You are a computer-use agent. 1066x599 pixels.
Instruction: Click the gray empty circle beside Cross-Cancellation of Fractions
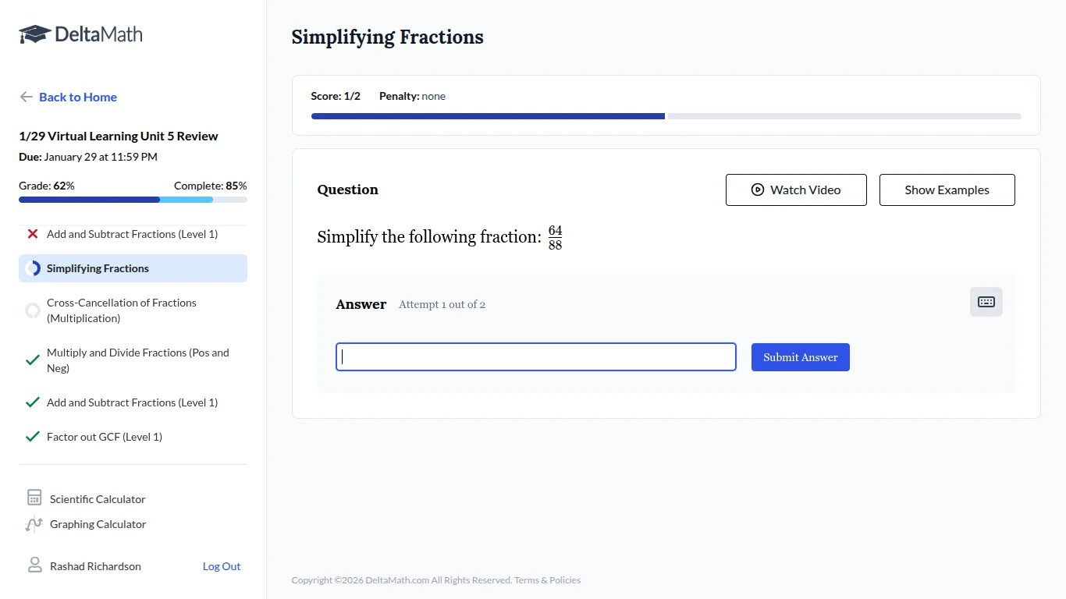pos(32,310)
